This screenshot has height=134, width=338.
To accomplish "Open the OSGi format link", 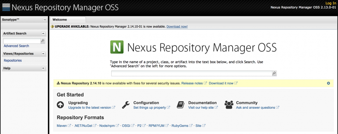I will [x=126, y=126].
